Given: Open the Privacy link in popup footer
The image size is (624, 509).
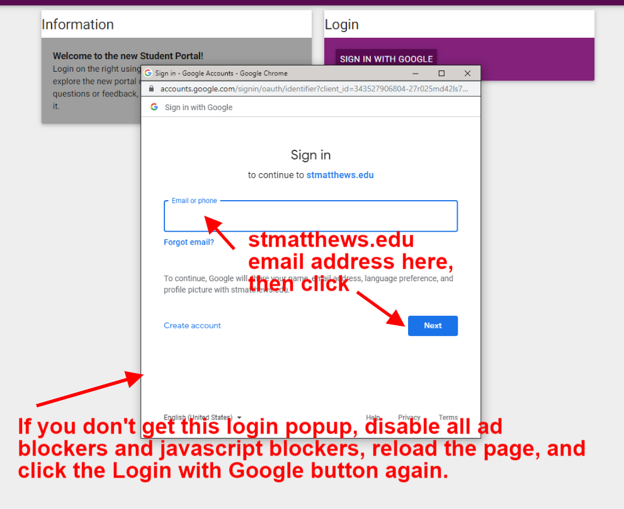Looking at the screenshot, I should pos(409,417).
